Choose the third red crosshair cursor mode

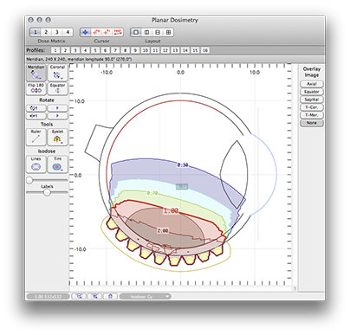pyautogui.click(x=107, y=32)
